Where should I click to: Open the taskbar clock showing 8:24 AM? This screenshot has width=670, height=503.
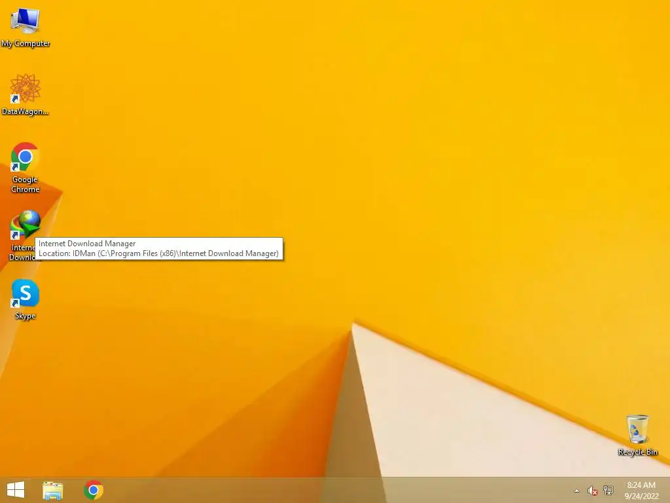pyautogui.click(x=641, y=490)
